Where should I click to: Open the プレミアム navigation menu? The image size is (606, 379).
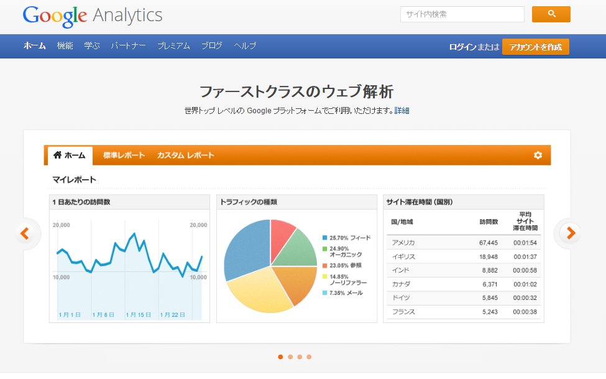[173, 45]
